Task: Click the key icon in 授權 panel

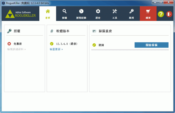Action: pos(9,31)
